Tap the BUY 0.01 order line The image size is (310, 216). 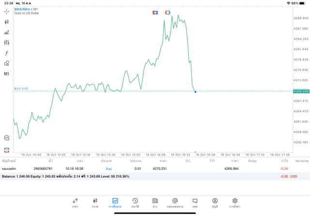[x=21, y=89]
